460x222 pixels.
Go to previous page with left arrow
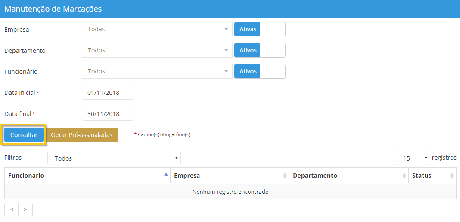12,210
